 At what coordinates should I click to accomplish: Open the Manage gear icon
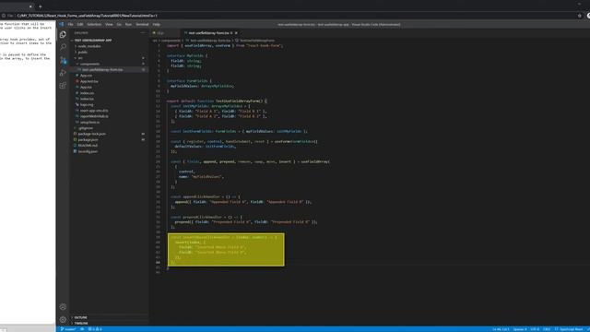(x=63, y=320)
